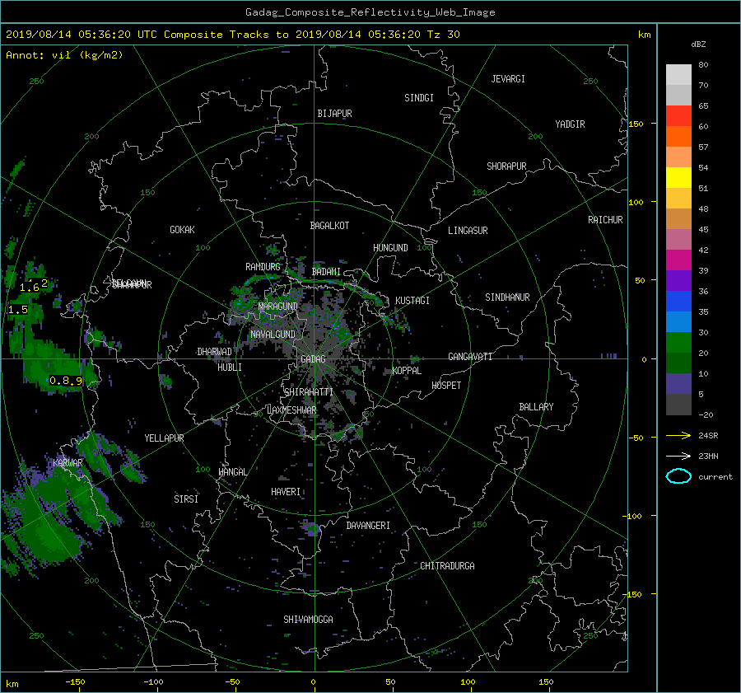The image size is (741, 693).
Task: Click the cyan 'current' ellipse legend icon
Action: pyautogui.click(x=678, y=476)
